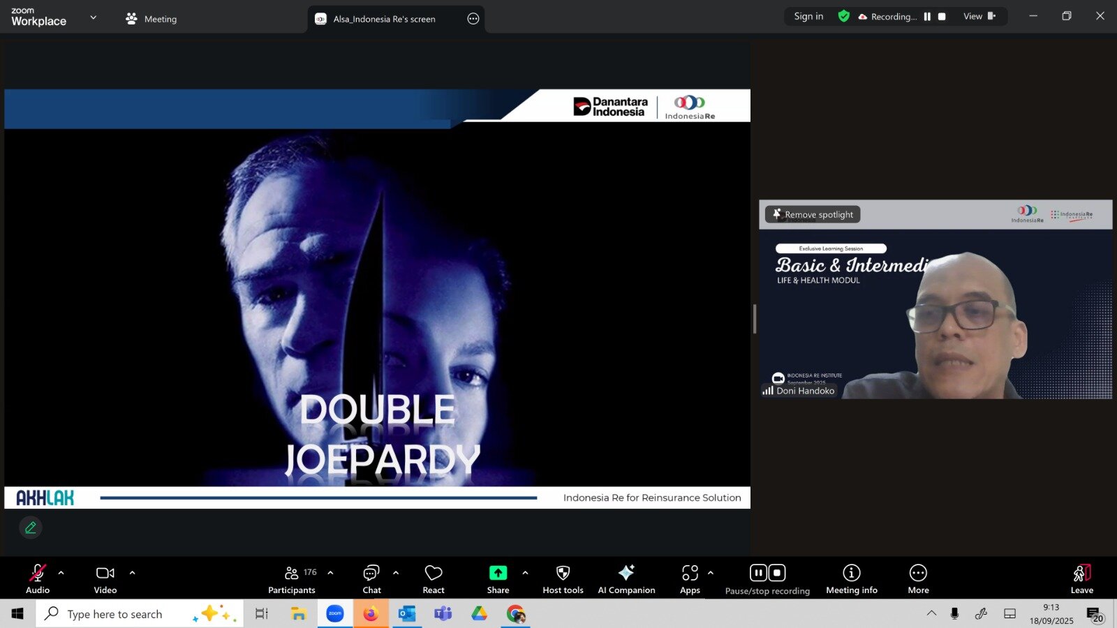This screenshot has width=1117, height=628.
Task: Expand audio settings arrow
Action: [x=61, y=573]
